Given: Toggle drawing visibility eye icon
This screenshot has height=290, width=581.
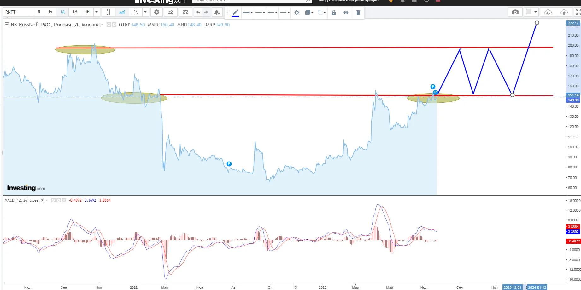Looking at the screenshot, I should coord(346,13).
